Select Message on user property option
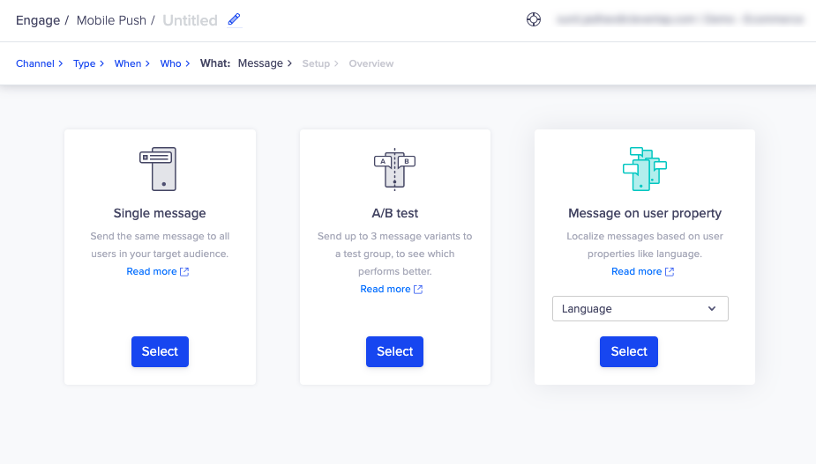Viewport: 816px width, 464px height. [x=629, y=352]
